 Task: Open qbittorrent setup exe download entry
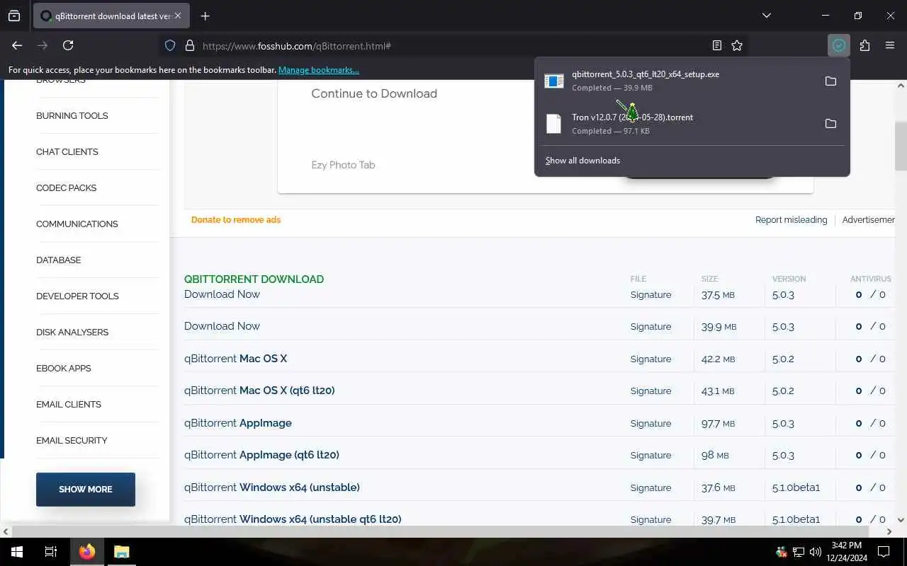677,81
